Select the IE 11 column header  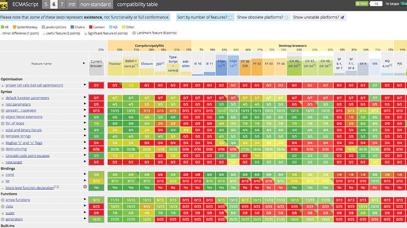tap(209, 64)
